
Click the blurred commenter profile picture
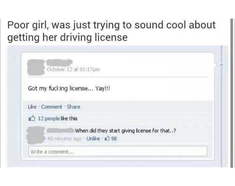click(36, 135)
